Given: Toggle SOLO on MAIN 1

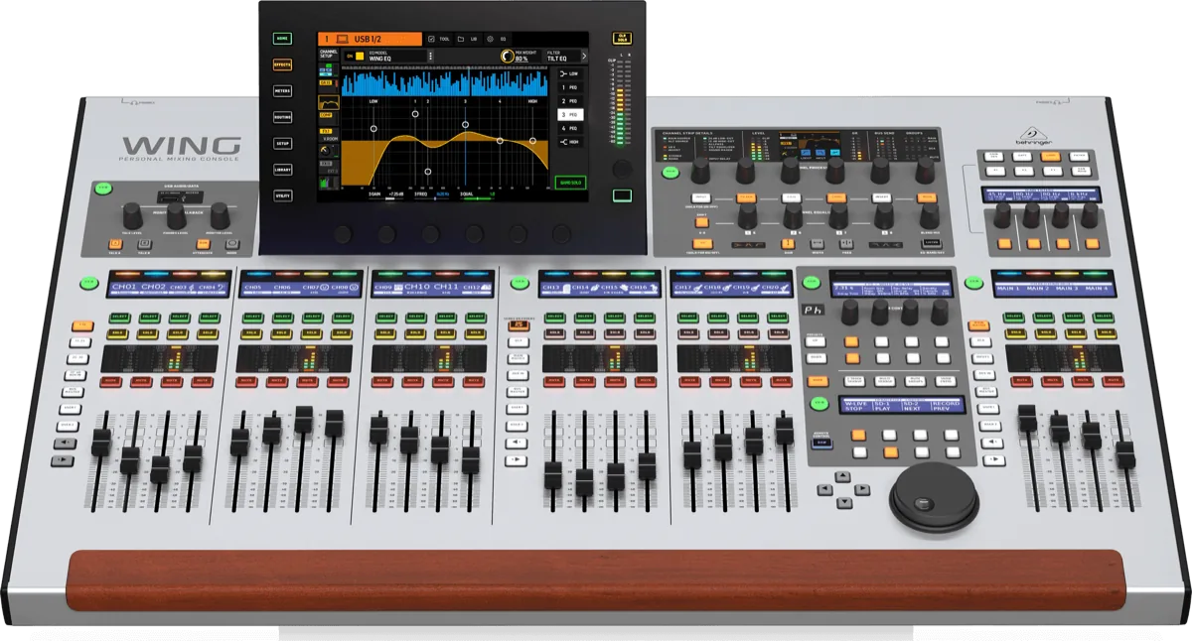Looking at the screenshot, I should point(1015,333).
